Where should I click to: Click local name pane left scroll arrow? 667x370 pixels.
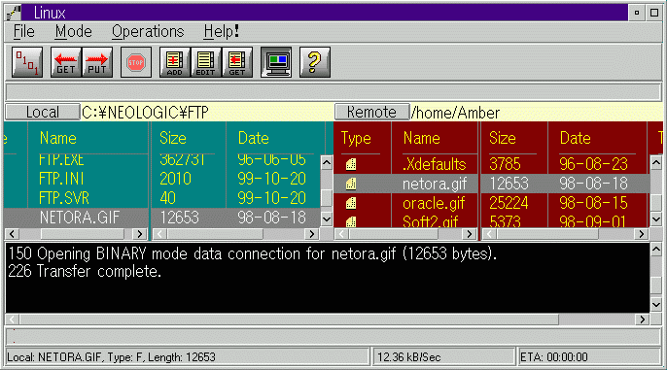[x=12, y=234]
